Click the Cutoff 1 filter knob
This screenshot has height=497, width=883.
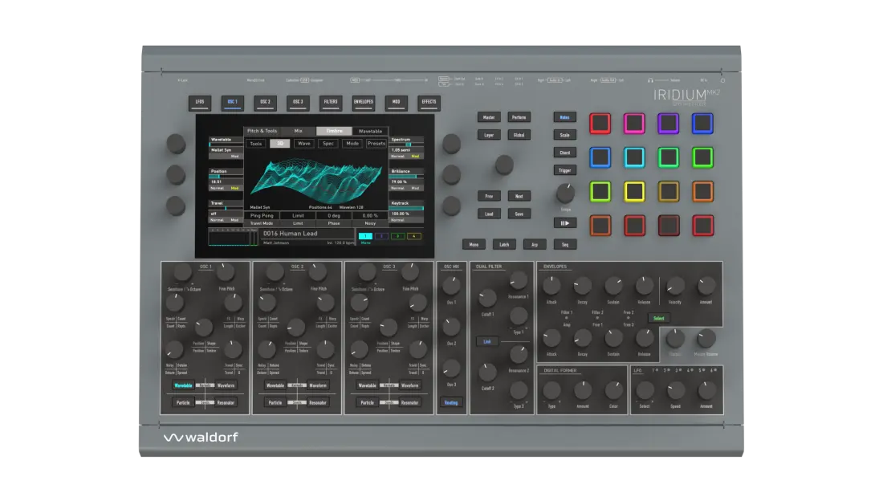487,297
